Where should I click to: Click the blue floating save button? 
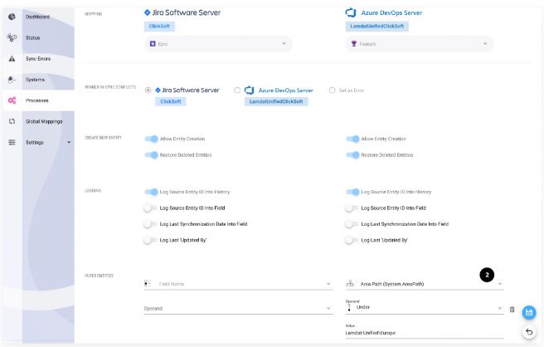pyautogui.click(x=529, y=313)
